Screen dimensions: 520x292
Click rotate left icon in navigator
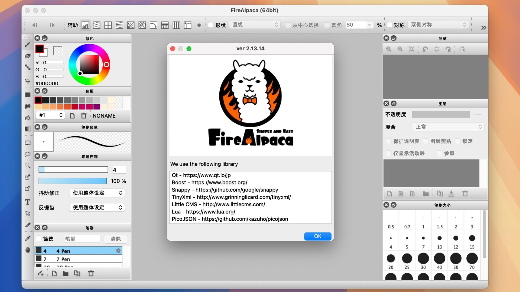point(425,49)
